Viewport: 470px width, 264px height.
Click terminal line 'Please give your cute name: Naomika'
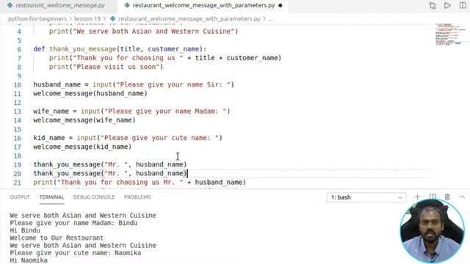tap(75, 252)
